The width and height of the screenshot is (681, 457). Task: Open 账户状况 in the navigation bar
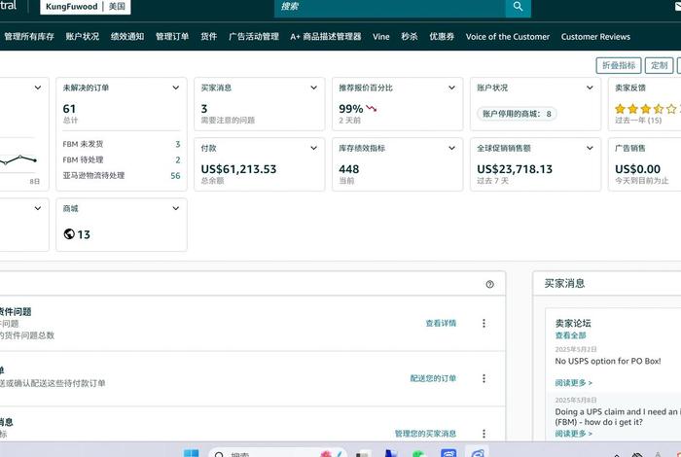(x=83, y=36)
